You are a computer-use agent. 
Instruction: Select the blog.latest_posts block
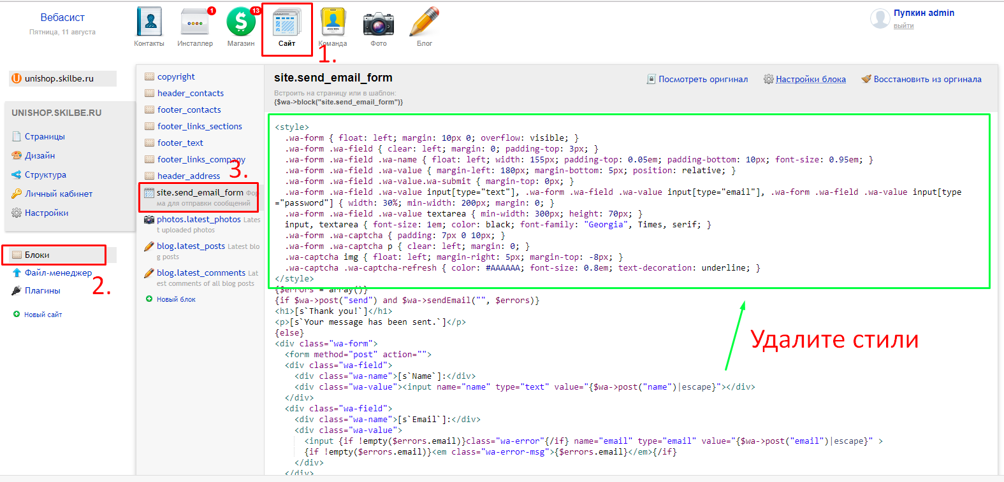coord(191,246)
